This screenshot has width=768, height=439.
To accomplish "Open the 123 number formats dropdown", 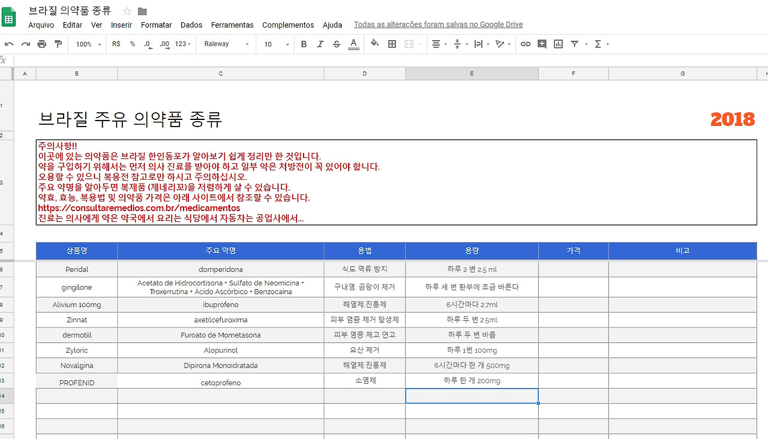I will pos(184,44).
